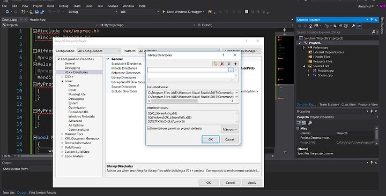This screenshot has height=196, width=386.
Task: Click OK in the Library Directories dialog
Action: click(211, 139)
